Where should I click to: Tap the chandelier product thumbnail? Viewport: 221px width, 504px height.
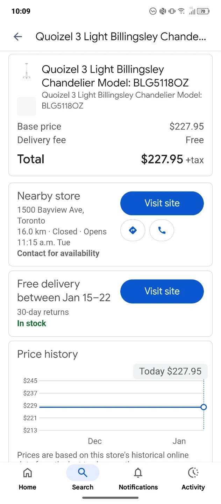click(26, 72)
